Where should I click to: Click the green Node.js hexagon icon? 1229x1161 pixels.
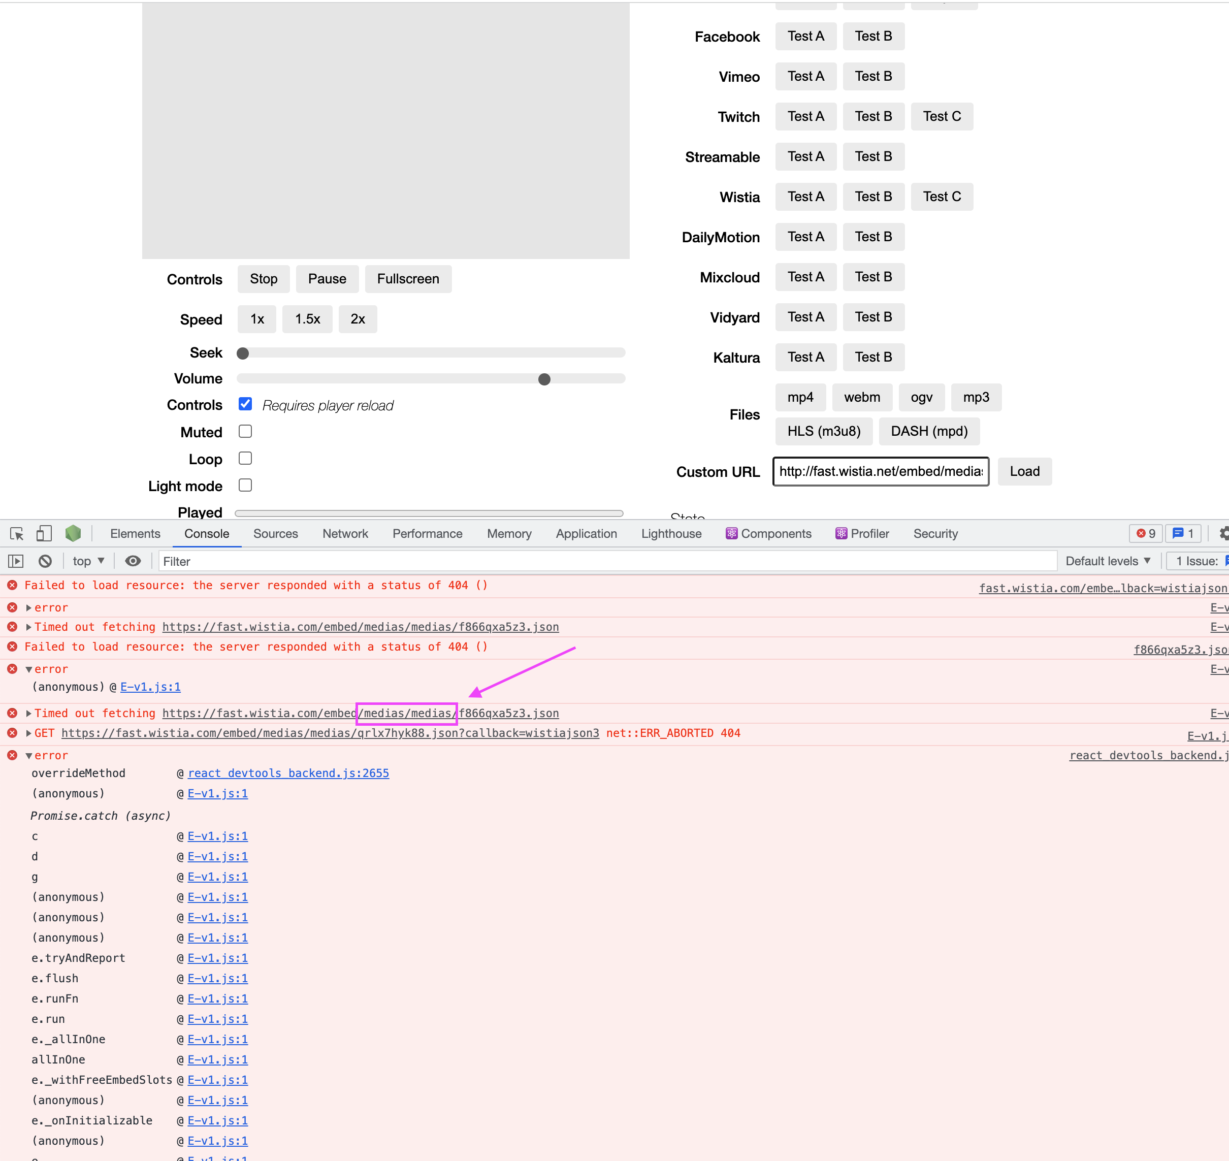coord(73,533)
